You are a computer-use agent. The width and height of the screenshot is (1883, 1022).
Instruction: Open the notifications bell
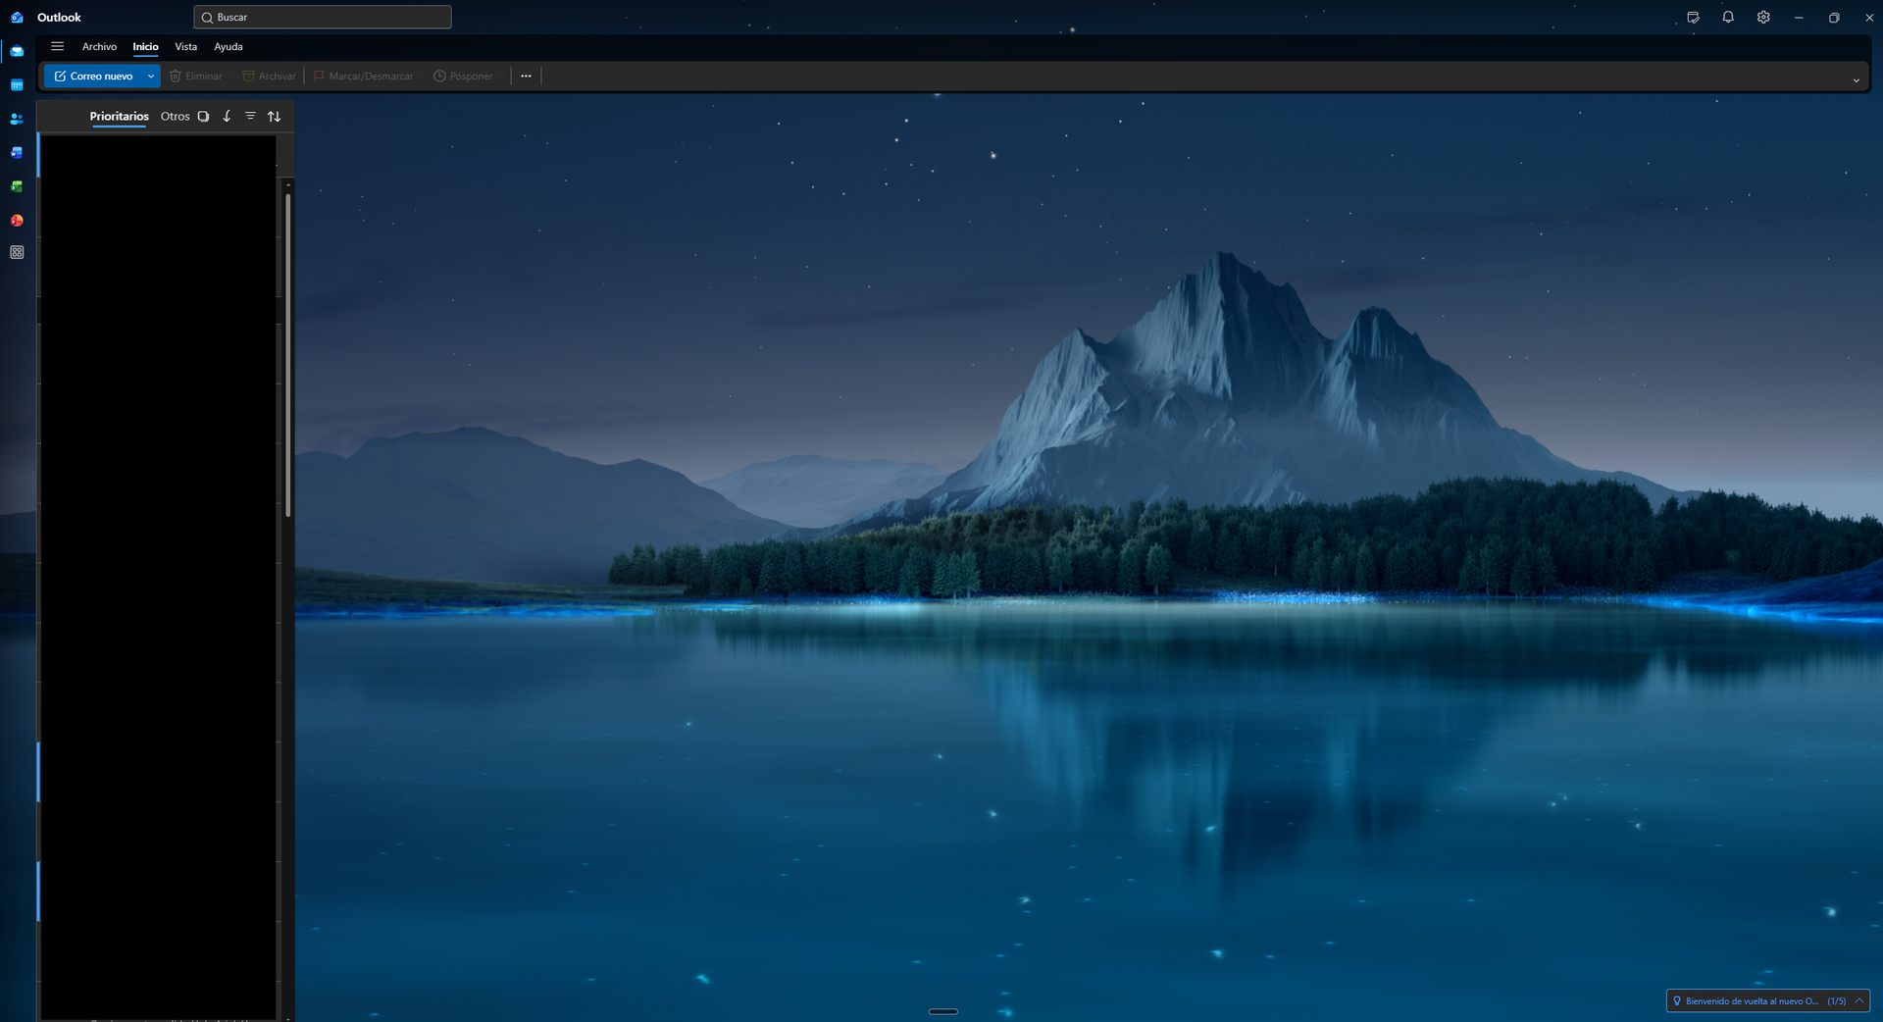click(1728, 18)
